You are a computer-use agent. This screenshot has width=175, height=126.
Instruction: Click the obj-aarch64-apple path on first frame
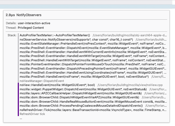[130, 35]
